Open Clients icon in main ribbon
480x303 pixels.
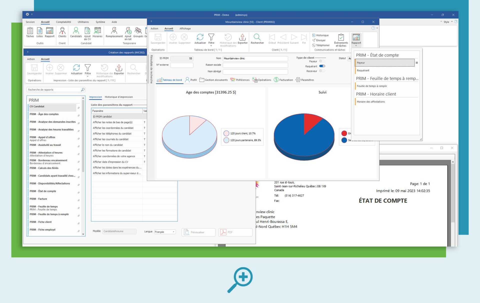tap(62, 32)
